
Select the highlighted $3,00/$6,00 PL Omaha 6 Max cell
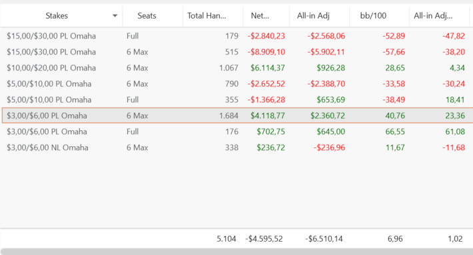coord(47,116)
